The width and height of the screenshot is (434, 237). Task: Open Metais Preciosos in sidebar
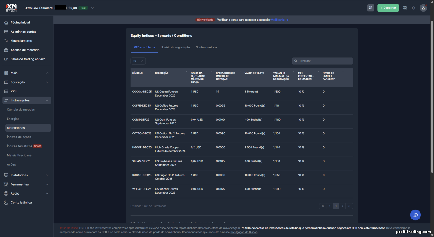[x=19, y=155]
